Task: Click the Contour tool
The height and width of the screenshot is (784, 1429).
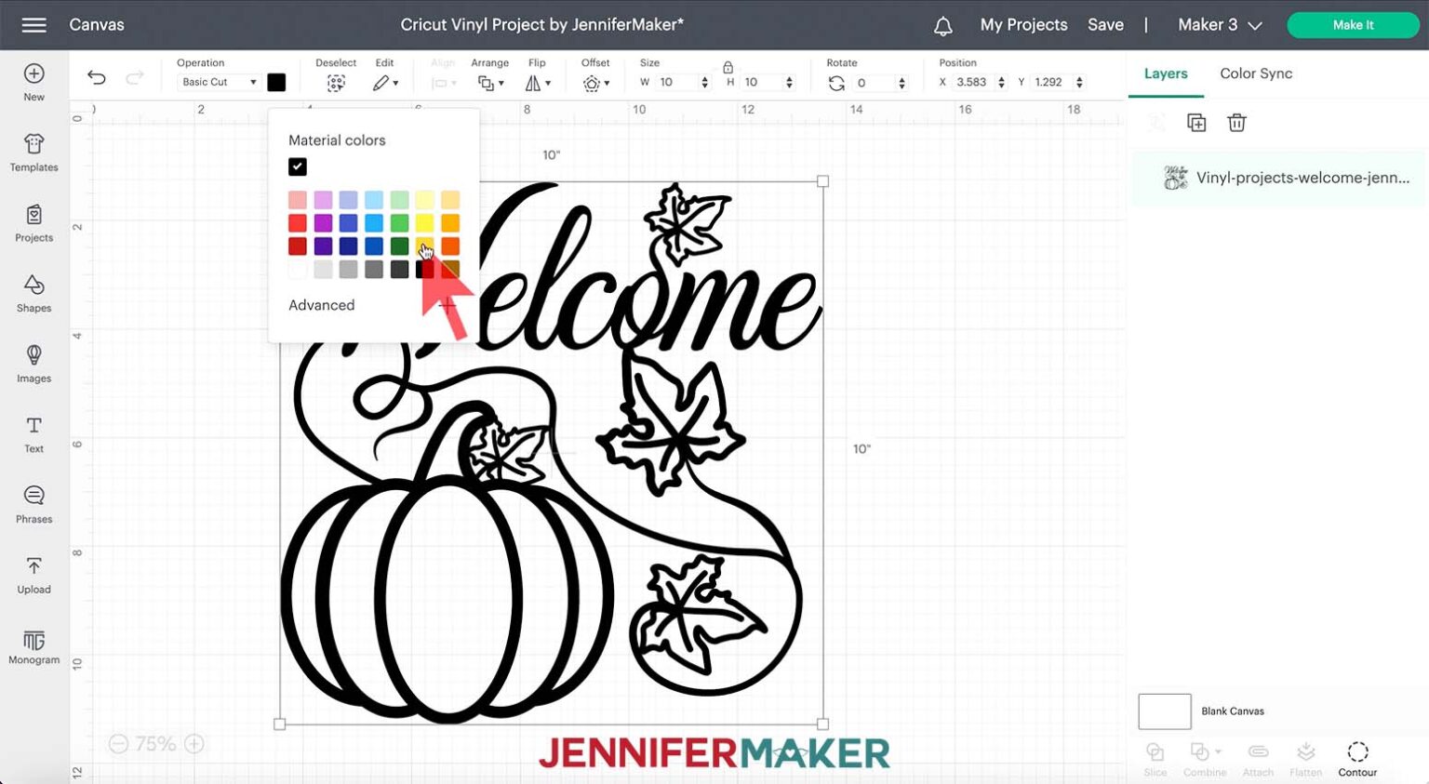Action: point(1357,759)
